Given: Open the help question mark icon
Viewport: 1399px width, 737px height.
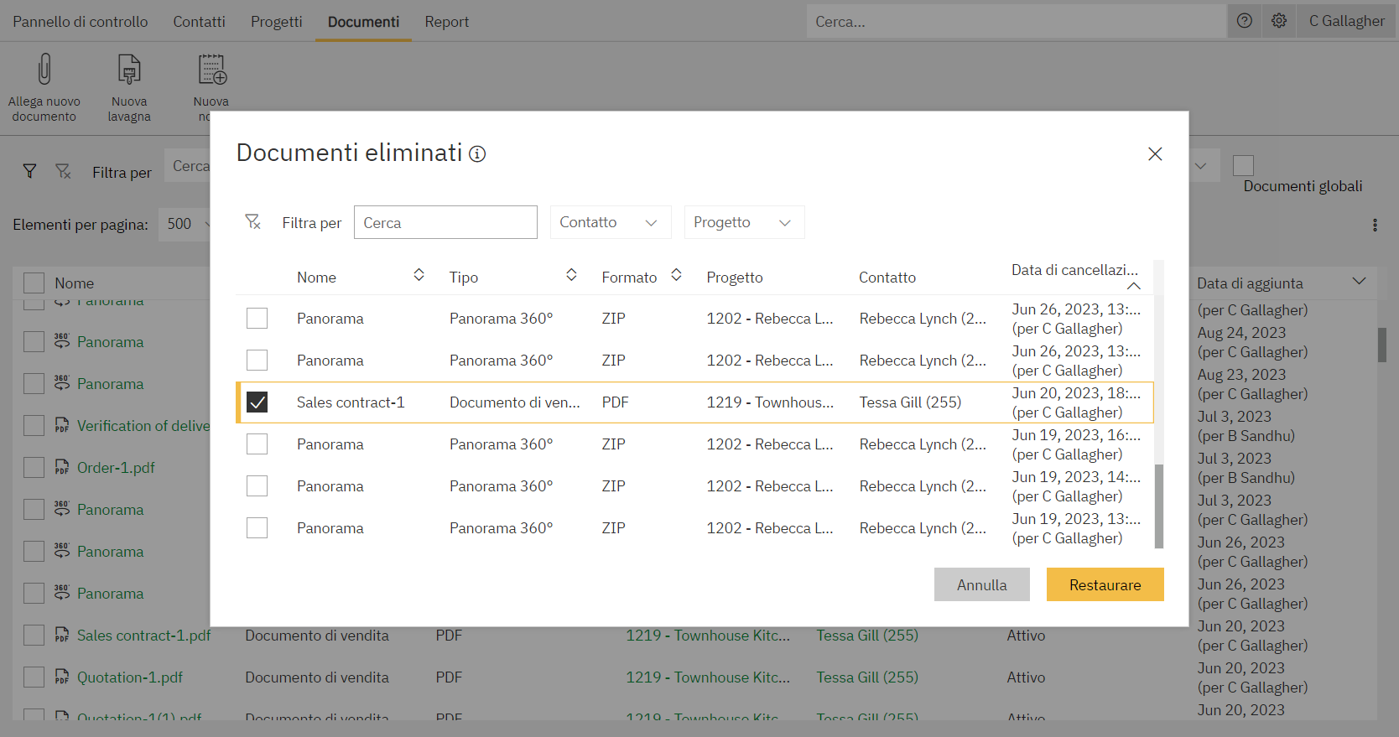Looking at the screenshot, I should coord(1245,21).
